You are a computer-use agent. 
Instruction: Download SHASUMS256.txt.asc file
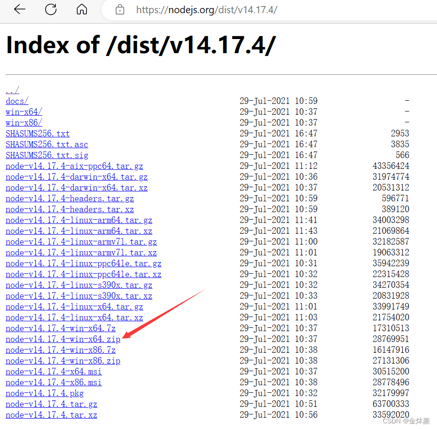point(47,144)
